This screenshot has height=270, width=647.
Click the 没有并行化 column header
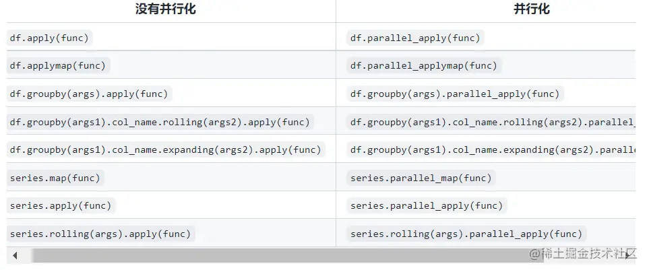[166, 9]
